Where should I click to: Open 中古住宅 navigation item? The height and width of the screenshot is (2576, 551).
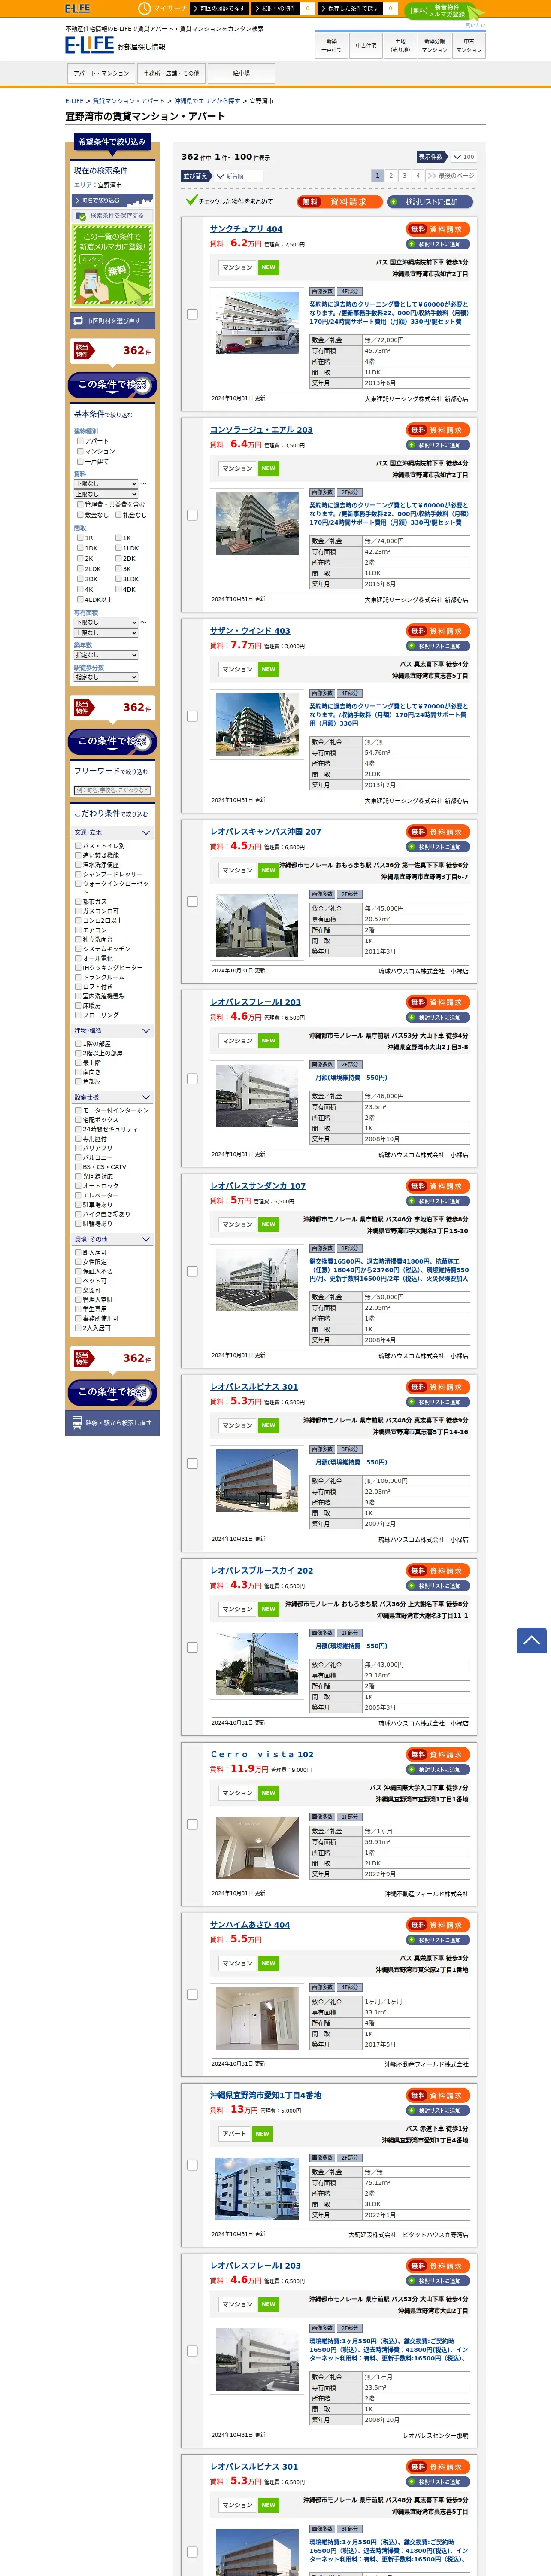click(x=366, y=45)
